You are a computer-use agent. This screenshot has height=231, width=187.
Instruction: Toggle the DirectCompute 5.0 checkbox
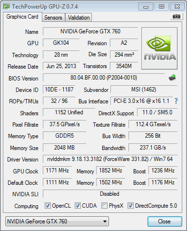pos(130,205)
